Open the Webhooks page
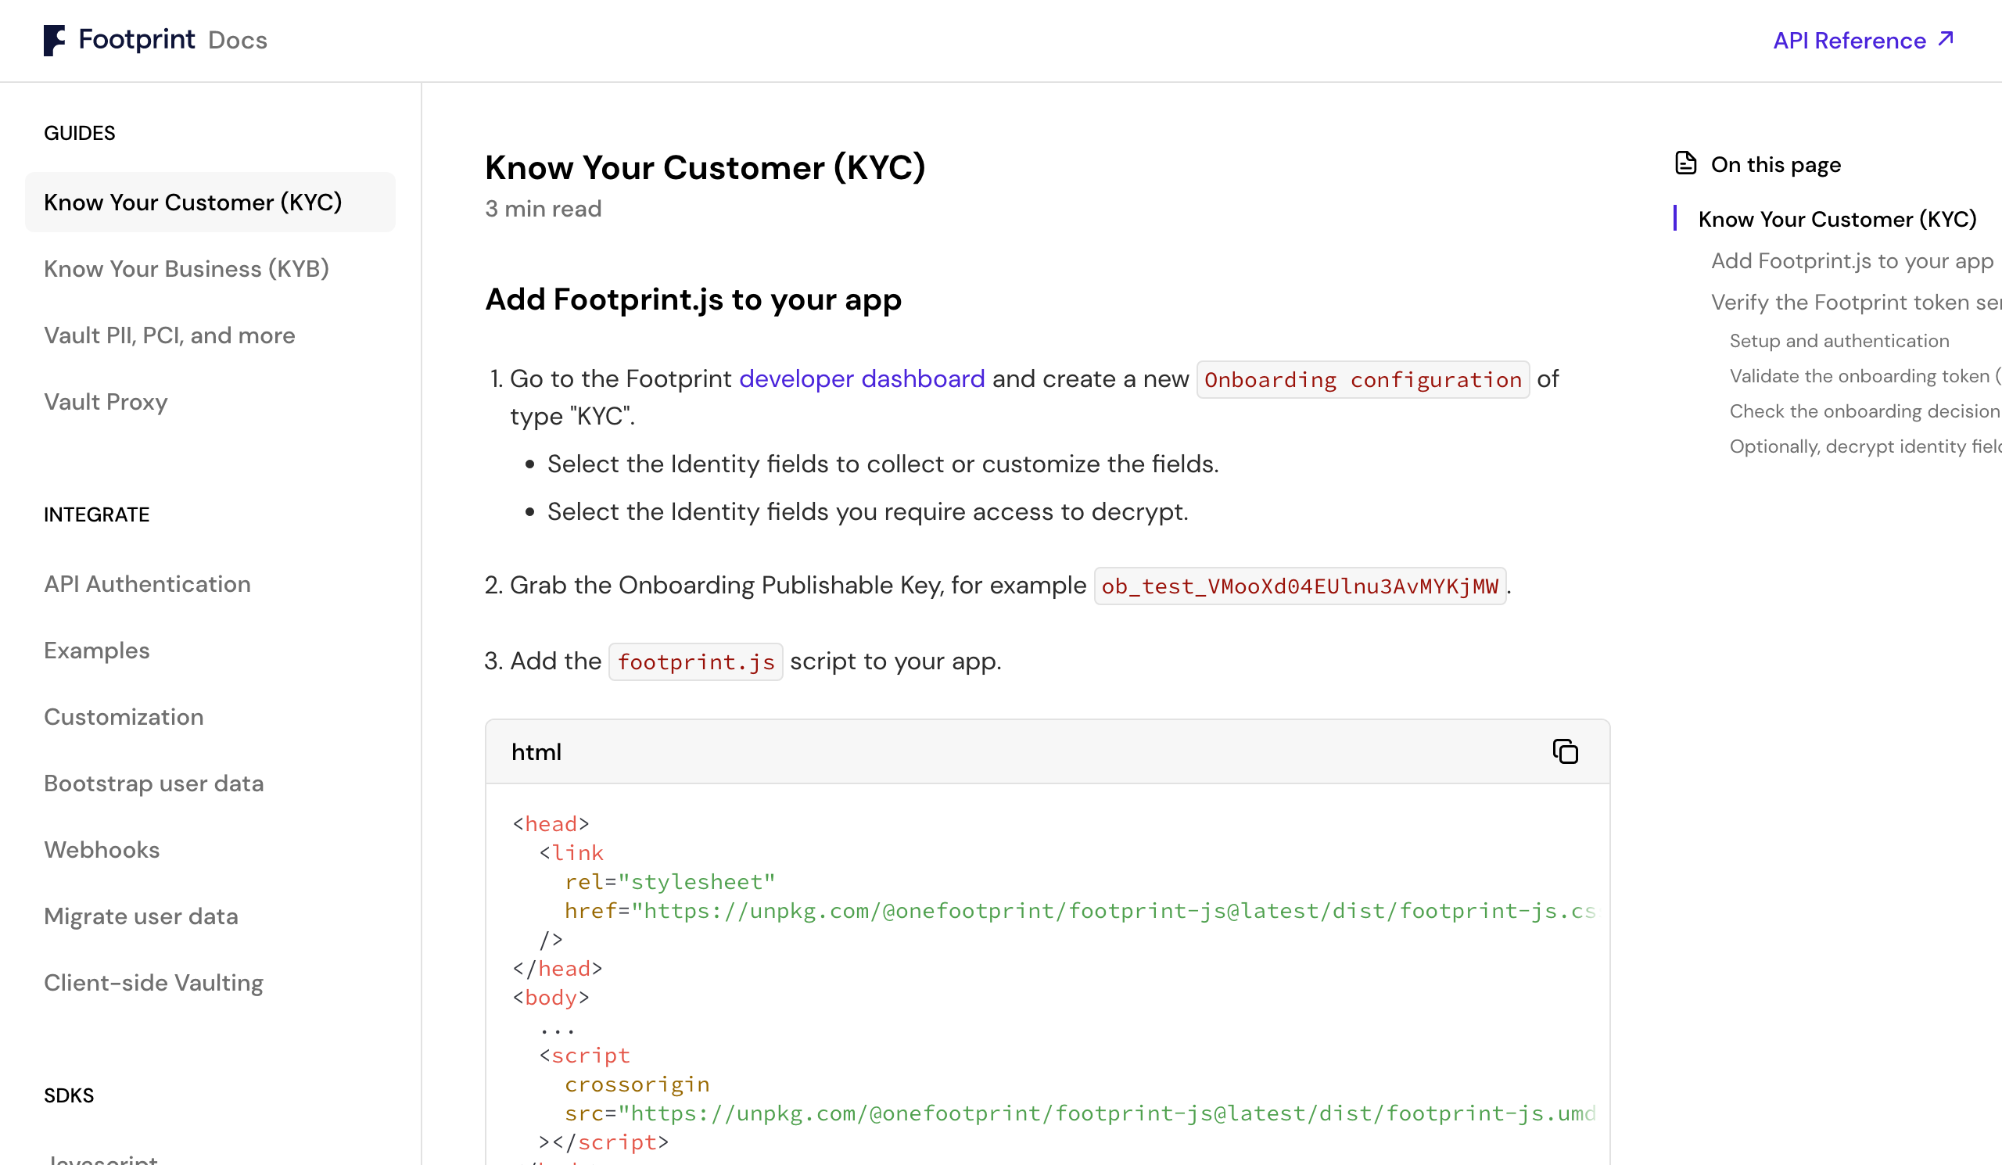The width and height of the screenshot is (2002, 1165). coord(102,850)
